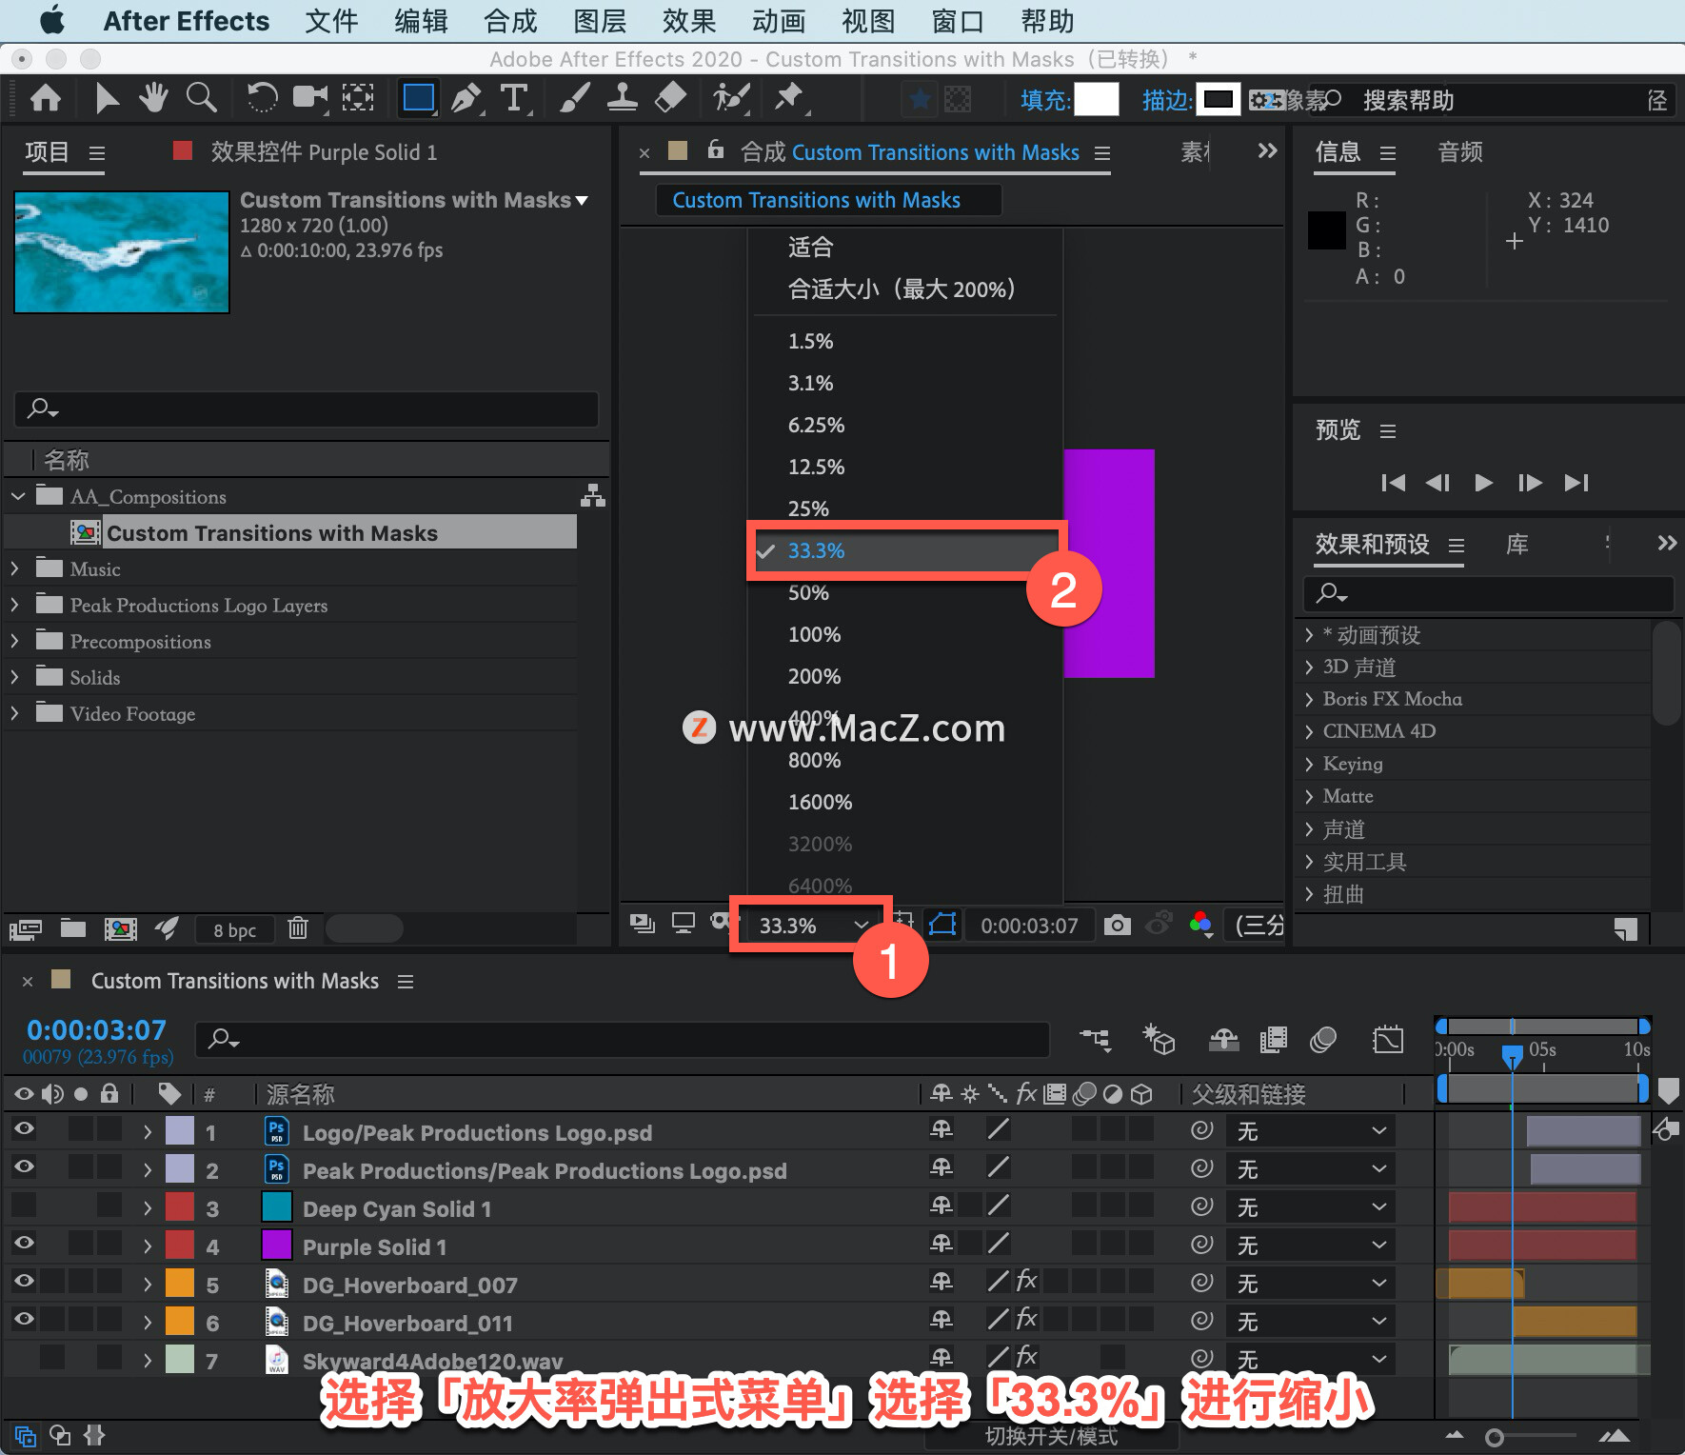Image resolution: width=1685 pixels, height=1455 pixels.
Task: Select the Puppet Pin tool
Action: point(789,97)
